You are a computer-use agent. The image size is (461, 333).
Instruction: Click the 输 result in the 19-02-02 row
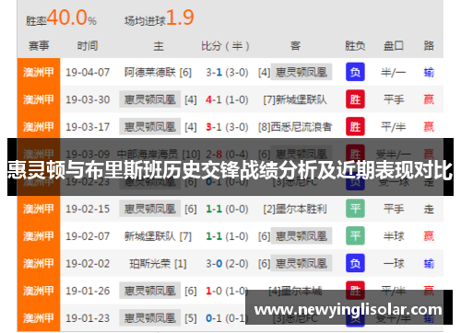429,264
